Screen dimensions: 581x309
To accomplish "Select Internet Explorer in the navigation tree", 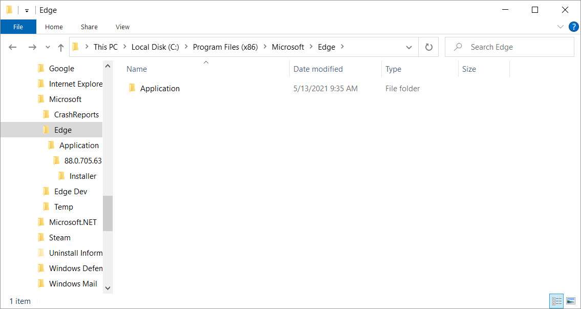I will coord(76,84).
